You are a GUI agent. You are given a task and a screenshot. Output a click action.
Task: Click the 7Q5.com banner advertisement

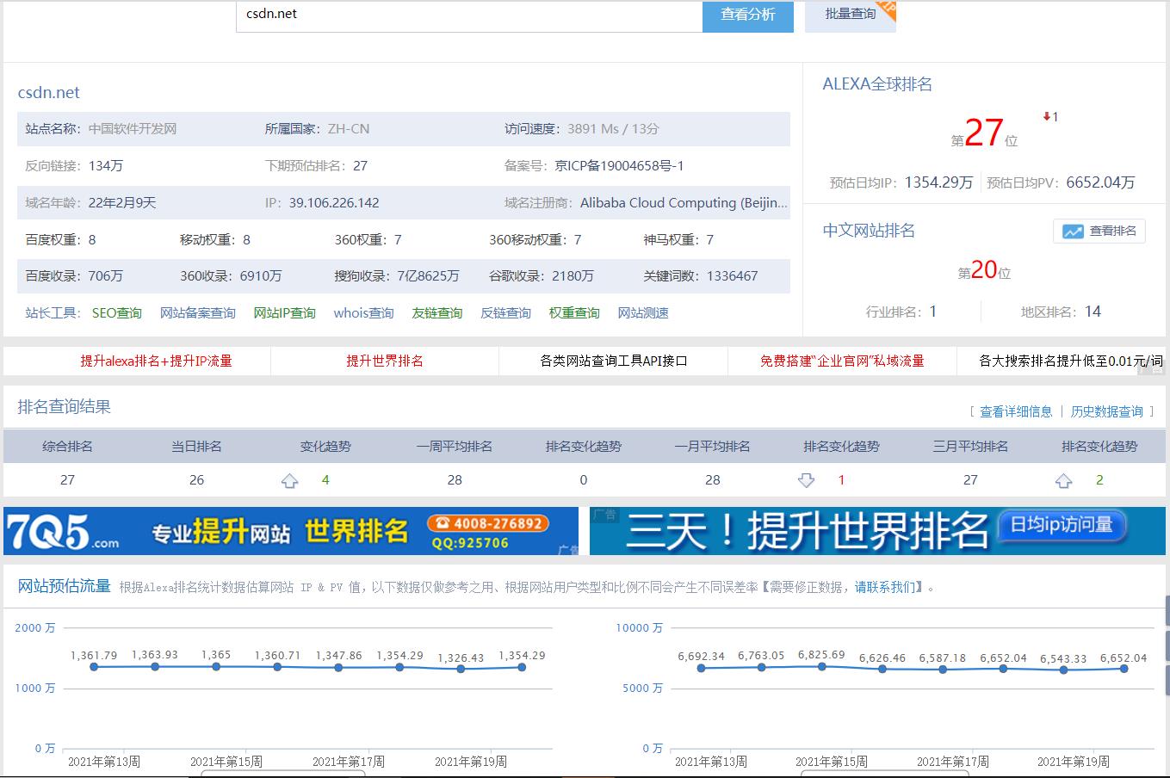291,531
